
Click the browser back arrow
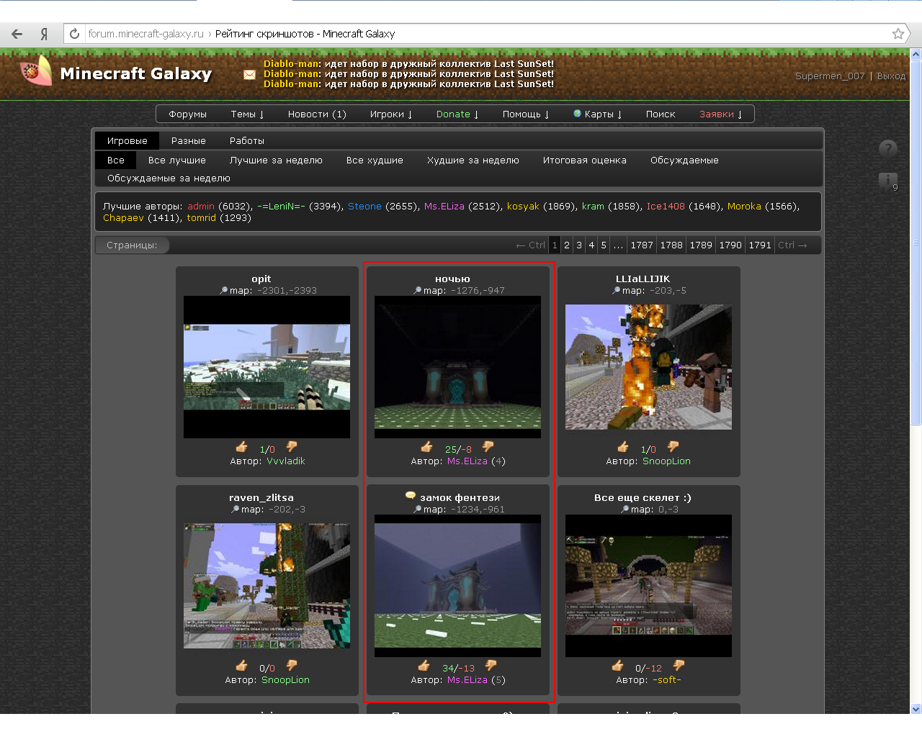[x=17, y=34]
